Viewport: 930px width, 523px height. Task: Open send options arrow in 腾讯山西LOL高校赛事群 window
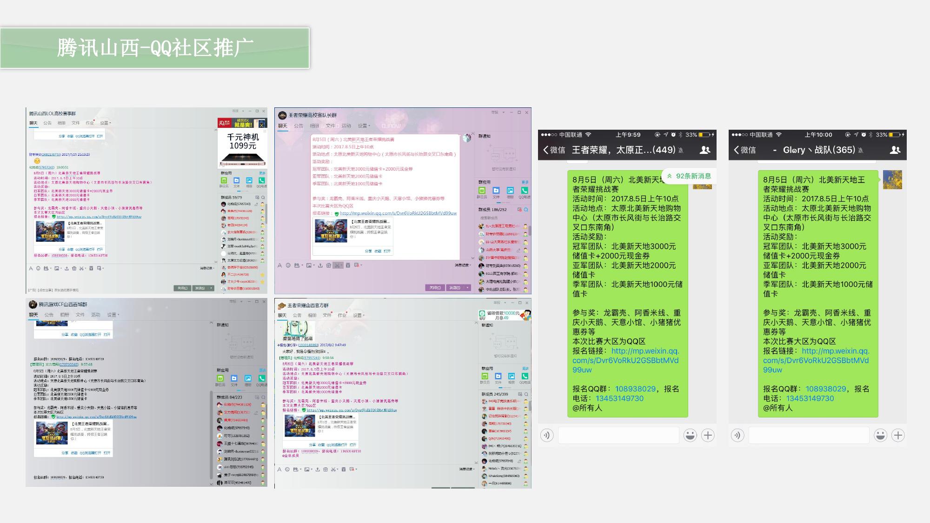(x=211, y=288)
